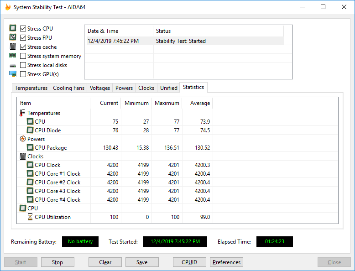The height and width of the screenshot is (271, 355).
Task: Click the Minimum column header
Action: pyautogui.click(x=136, y=103)
